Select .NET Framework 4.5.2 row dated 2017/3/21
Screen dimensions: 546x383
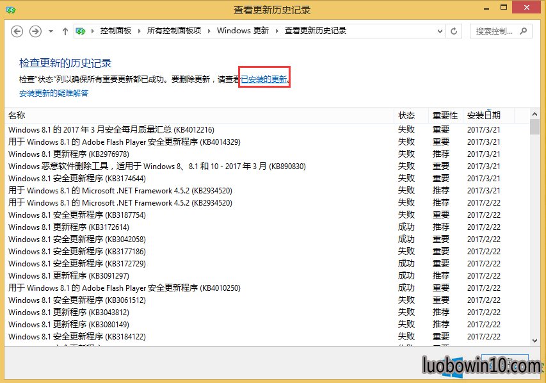(x=267, y=191)
